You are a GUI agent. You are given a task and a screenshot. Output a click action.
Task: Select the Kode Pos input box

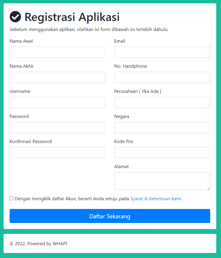coord(162,153)
